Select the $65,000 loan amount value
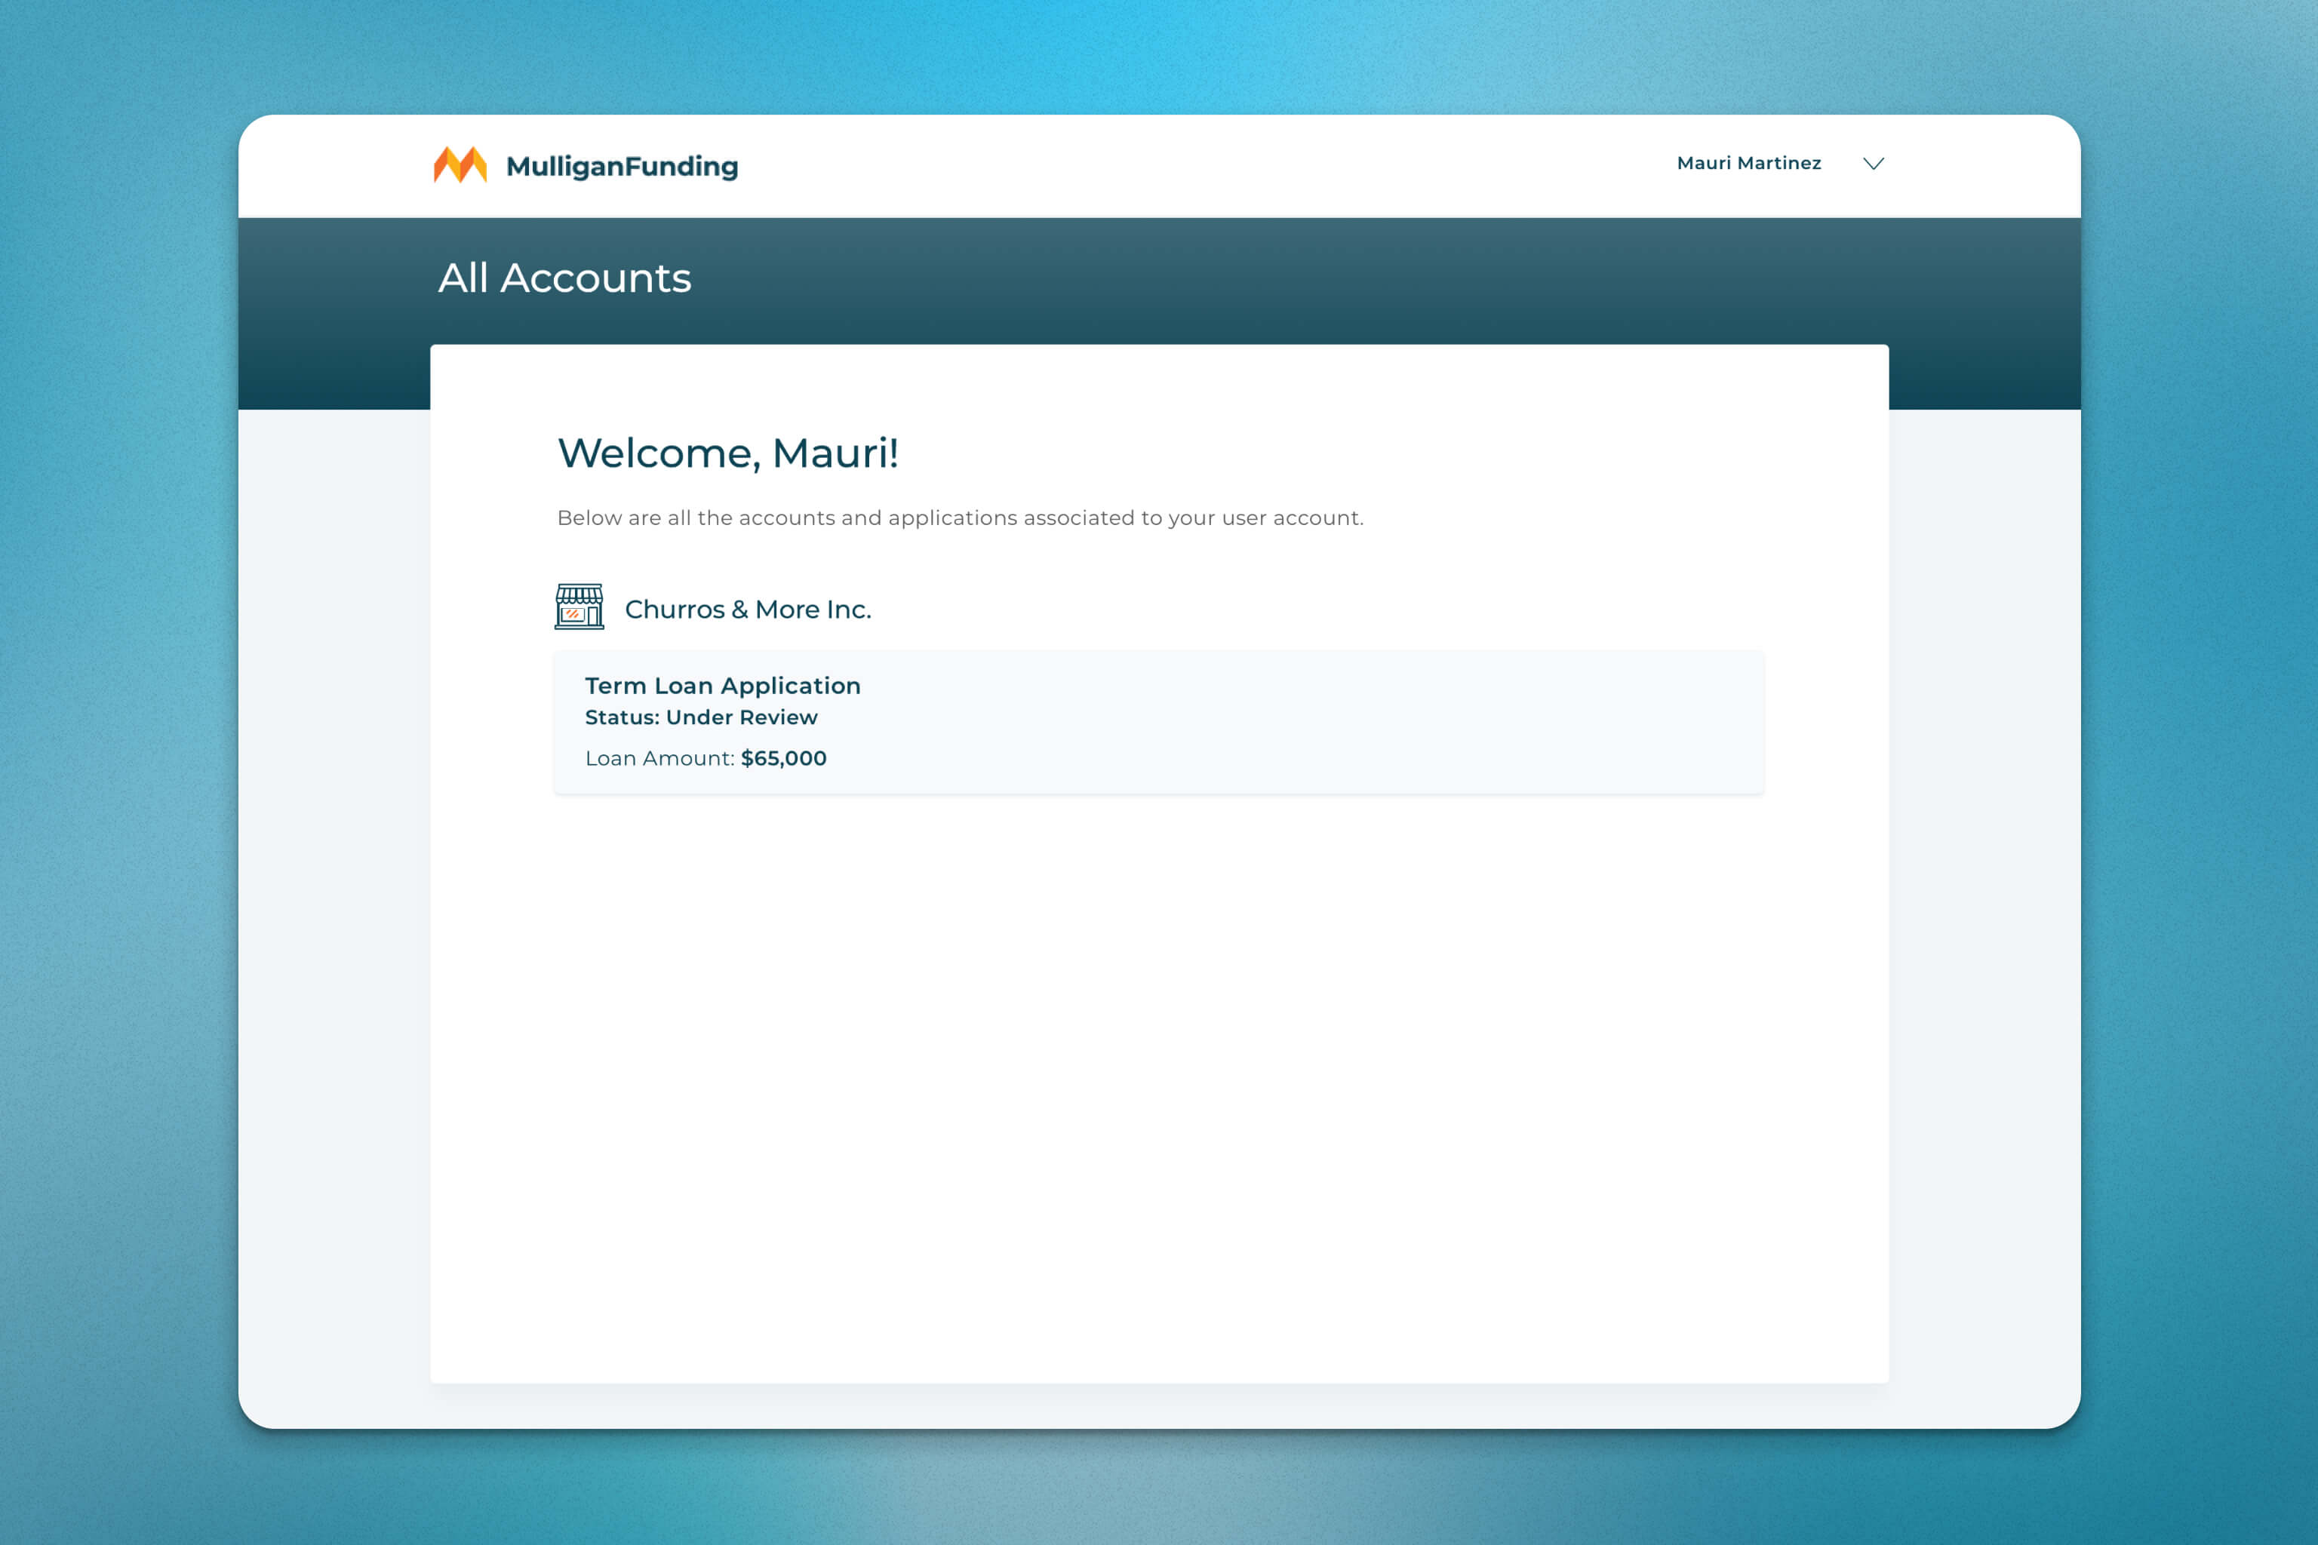The image size is (2318, 1545). point(783,759)
